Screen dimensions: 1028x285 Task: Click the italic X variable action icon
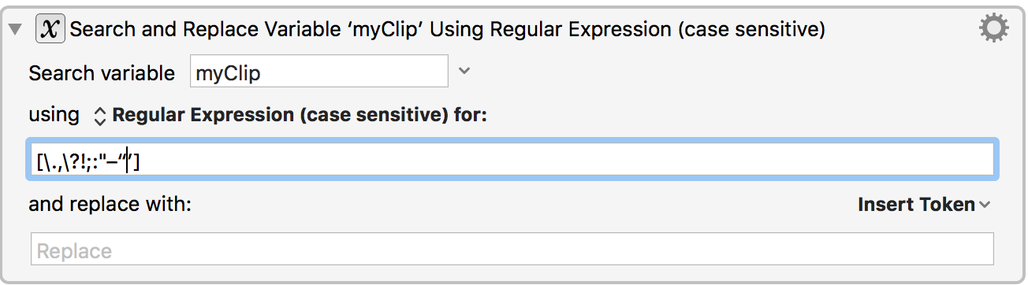(x=50, y=30)
